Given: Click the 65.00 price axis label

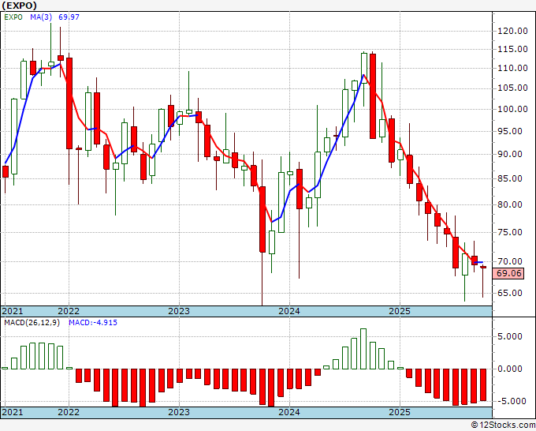Looking at the screenshot, I should click(x=512, y=293).
